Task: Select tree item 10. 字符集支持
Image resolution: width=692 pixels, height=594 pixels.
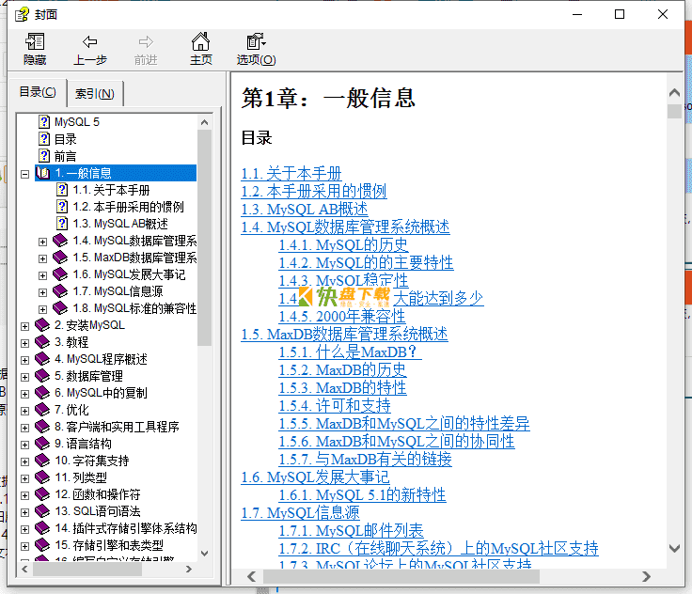Action: tap(92, 461)
